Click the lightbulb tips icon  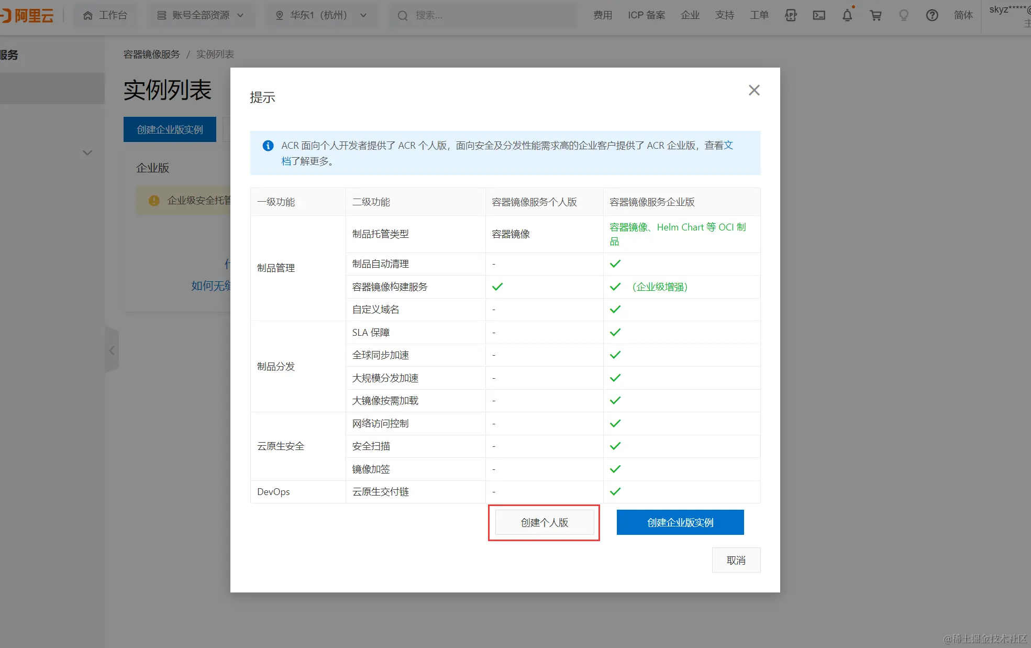[904, 15]
